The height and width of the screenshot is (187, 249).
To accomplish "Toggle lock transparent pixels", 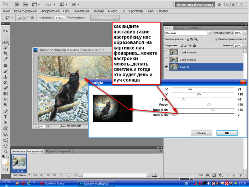I will (181, 46).
